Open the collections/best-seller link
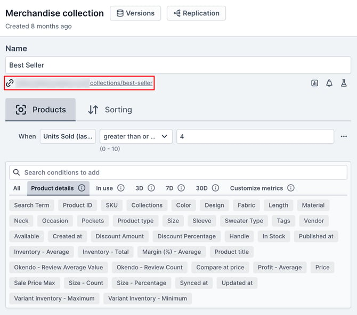The width and height of the screenshot is (357, 315). 121,83
